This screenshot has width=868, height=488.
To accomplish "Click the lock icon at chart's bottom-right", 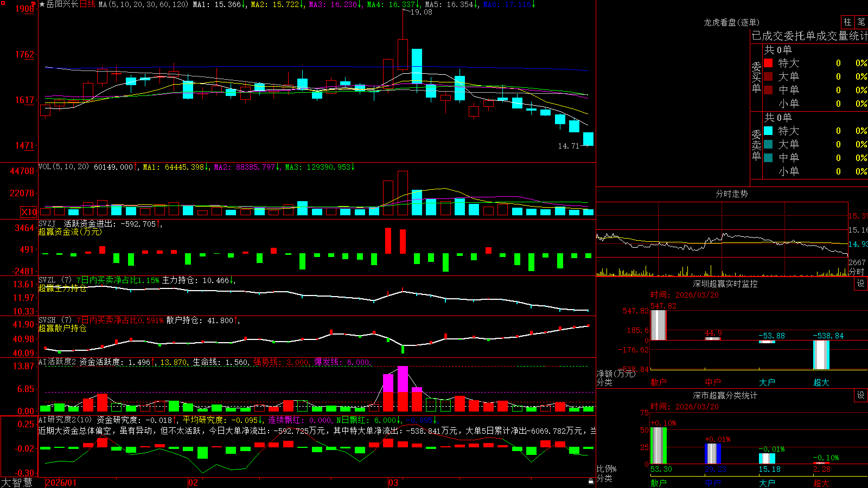I will click(591, 481).
